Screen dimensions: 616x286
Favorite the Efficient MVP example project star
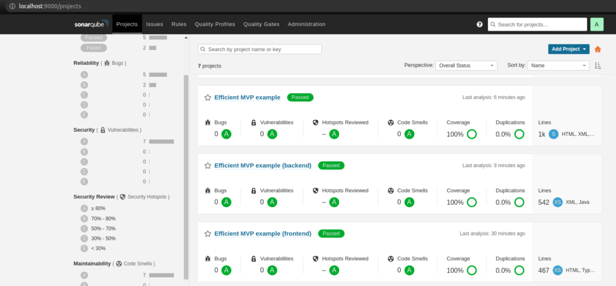pyautogui.click(x=208, y=97)
